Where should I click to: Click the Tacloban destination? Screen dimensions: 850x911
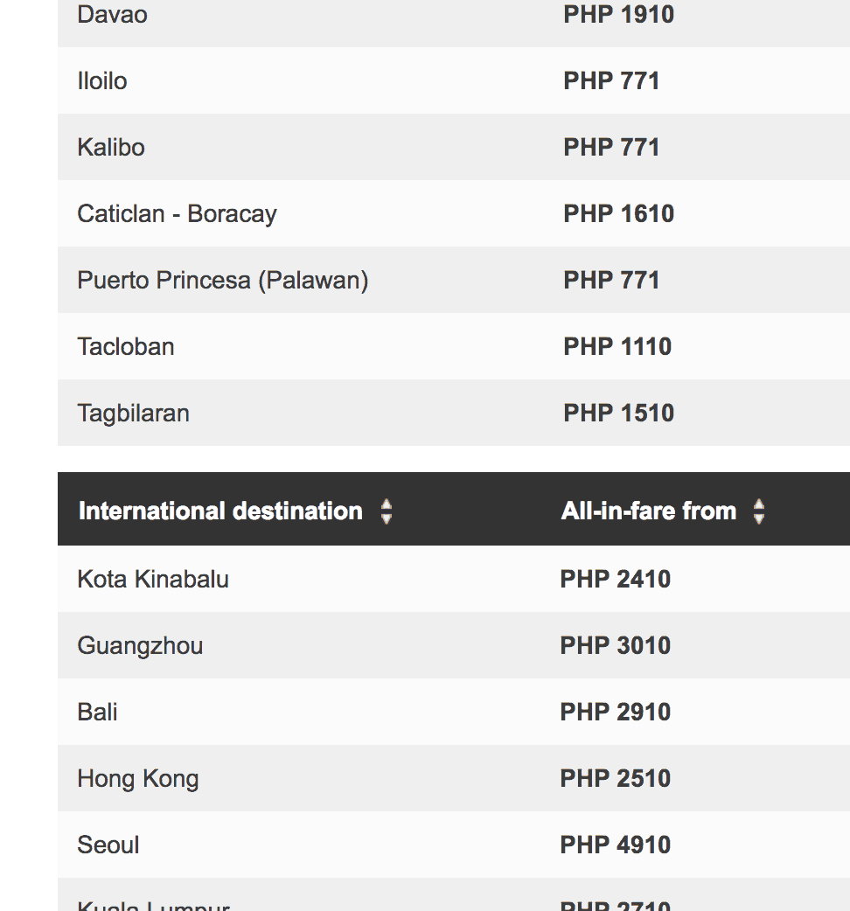(126, 347)
